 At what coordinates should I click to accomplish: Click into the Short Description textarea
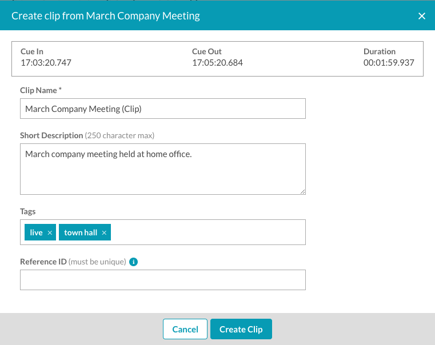click(163, 169)
